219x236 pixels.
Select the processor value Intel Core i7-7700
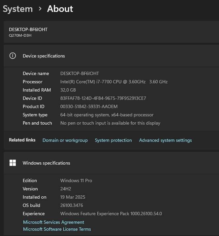pyautogui.click(x=114, y=82)
